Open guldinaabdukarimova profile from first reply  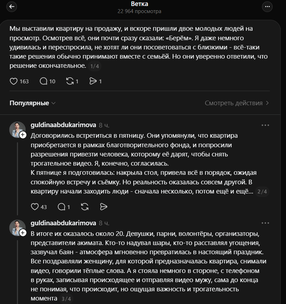(x=63, y=125)
